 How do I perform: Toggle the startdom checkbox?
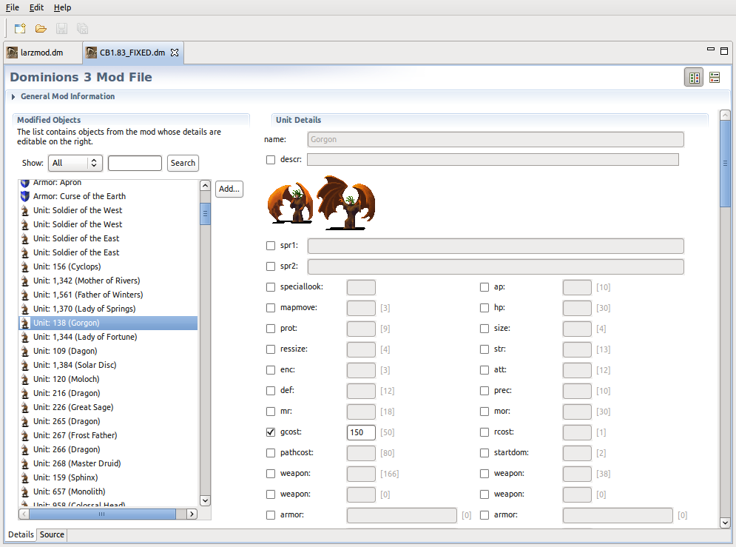485,452
